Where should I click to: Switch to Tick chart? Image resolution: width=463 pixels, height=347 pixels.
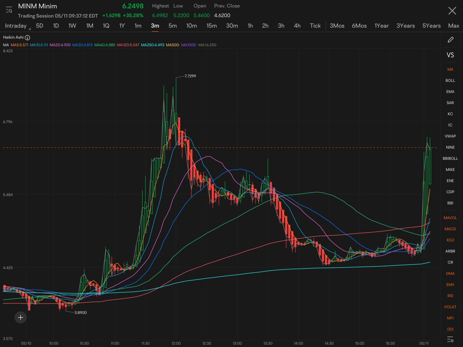coord(315,26)
